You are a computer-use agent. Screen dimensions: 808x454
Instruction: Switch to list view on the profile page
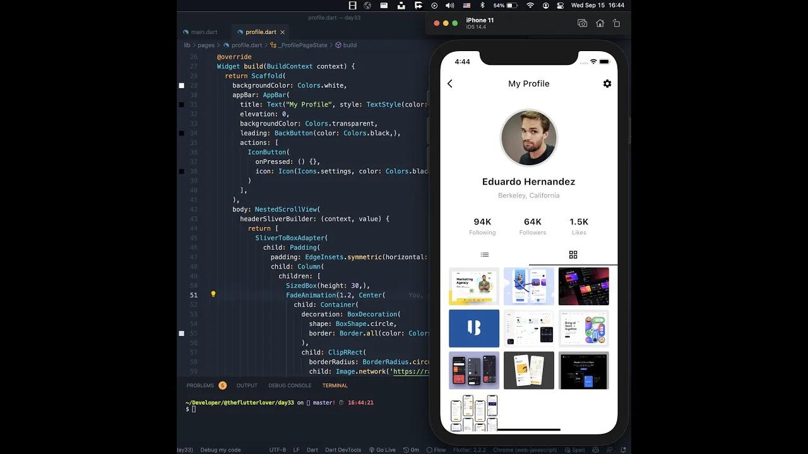[485, 255]
